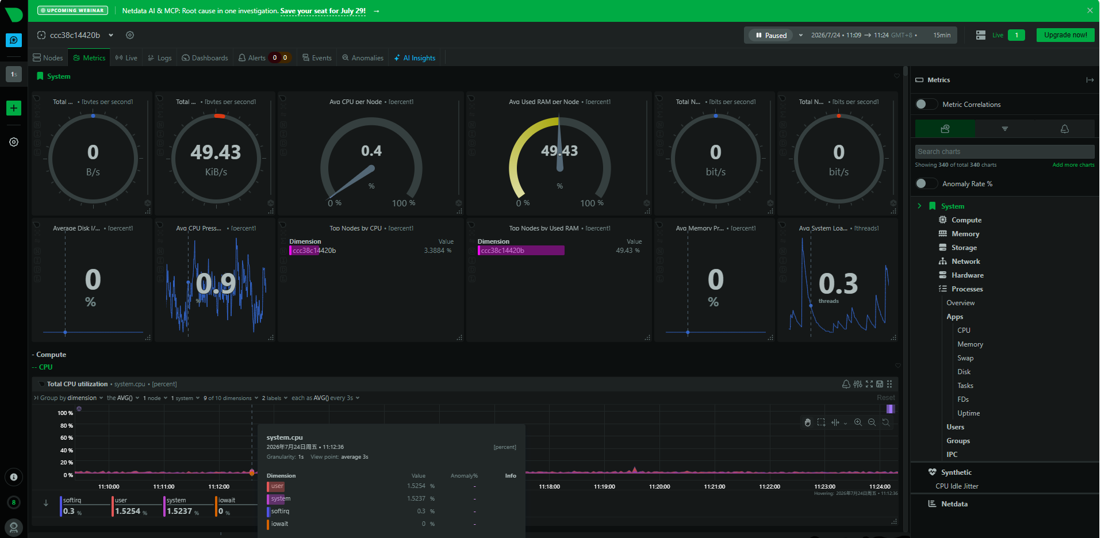1101x538 pixels.
Task: Toggle the Paused playback button
Action: click(771, 35)
